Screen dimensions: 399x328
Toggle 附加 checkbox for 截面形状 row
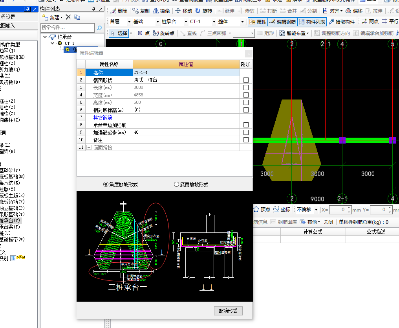pos(246,80)
